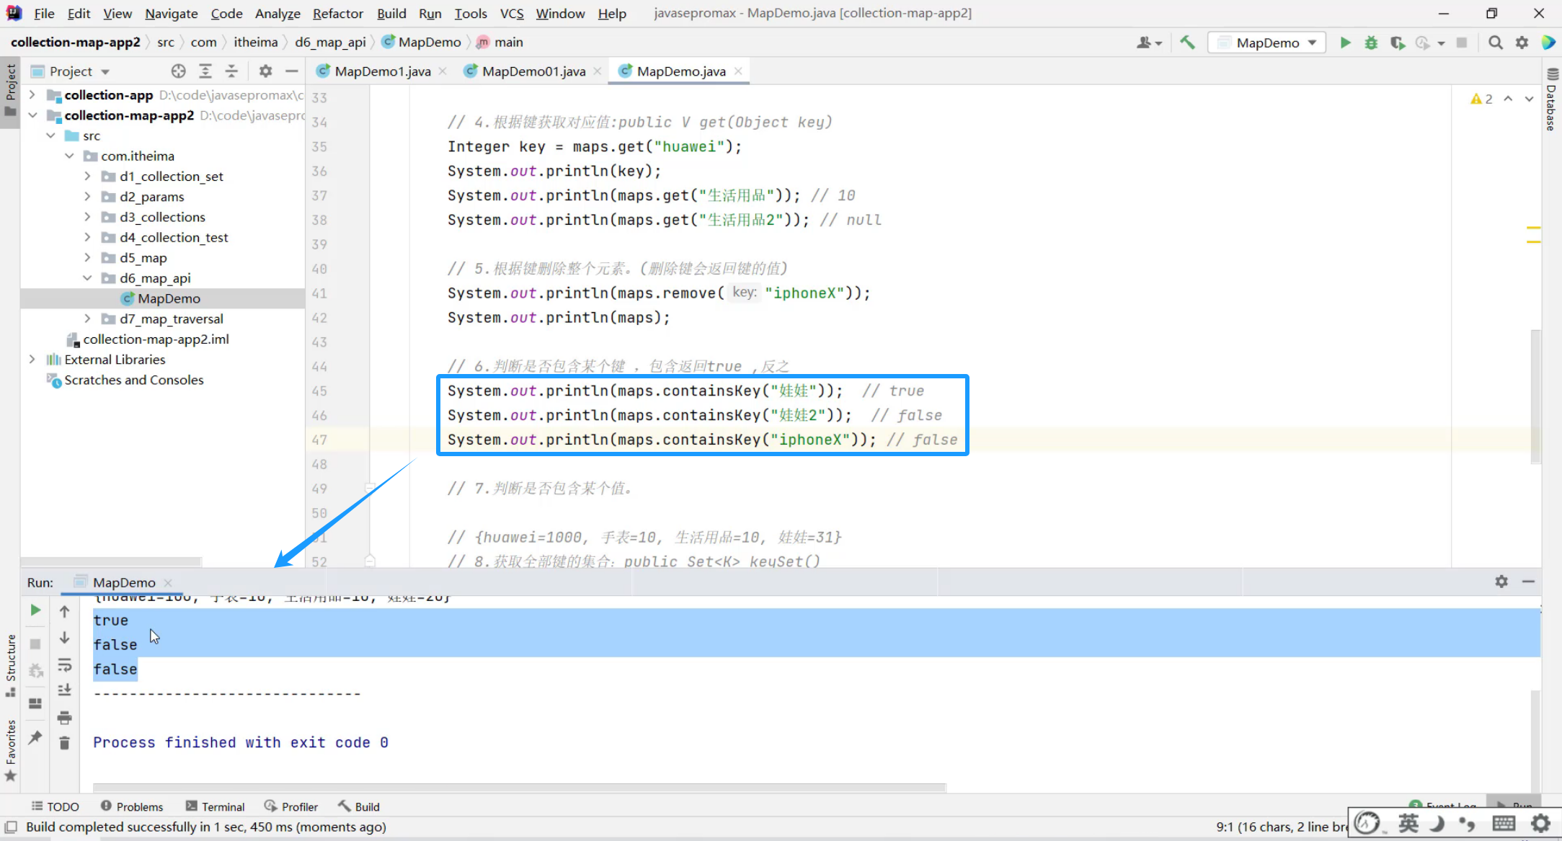Click the Debug bug icon
This screenshot has height=841, width=1562.
pyautogui.click(x=1371, y=43)
